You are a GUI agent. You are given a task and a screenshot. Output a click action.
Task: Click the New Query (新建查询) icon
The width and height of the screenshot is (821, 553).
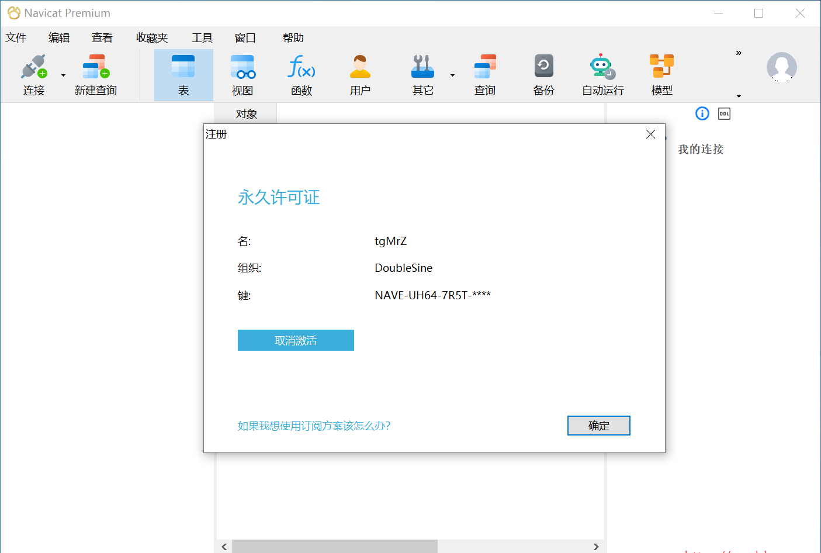click(x=96, y=67)
